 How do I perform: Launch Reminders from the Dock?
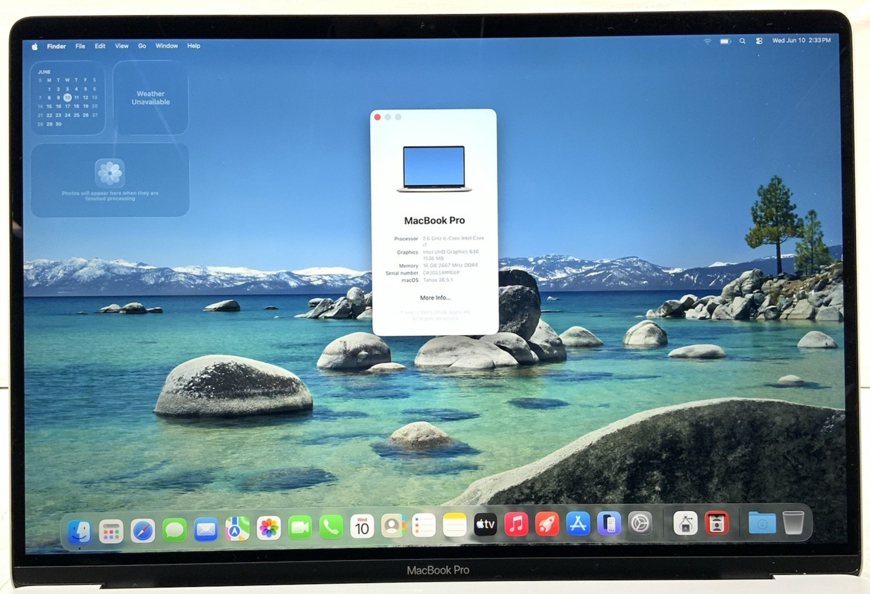click(423, 525)
